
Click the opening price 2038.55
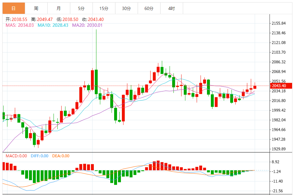pos(19,19)
